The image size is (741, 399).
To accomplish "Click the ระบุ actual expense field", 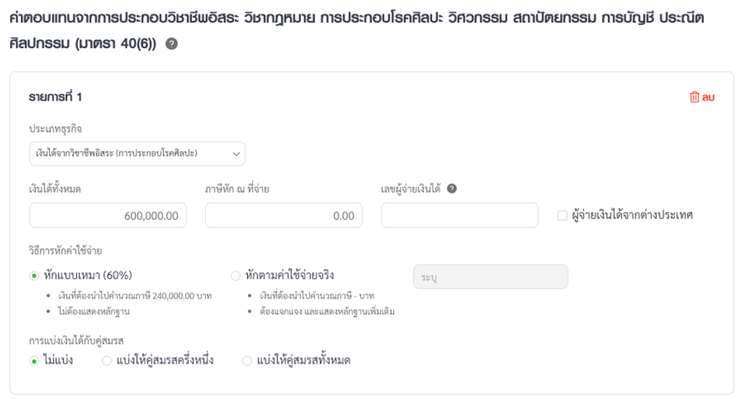I will point(491,277).
